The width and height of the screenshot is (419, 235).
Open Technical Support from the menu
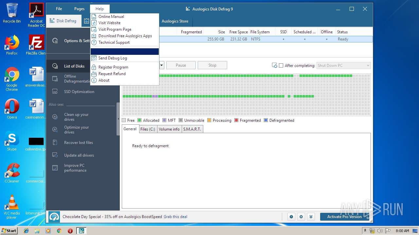(125, 42)
